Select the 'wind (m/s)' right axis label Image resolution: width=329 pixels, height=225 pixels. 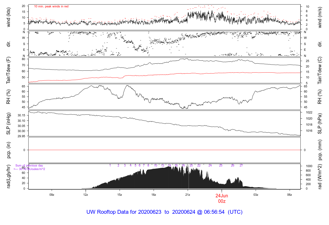click(320, 17)
